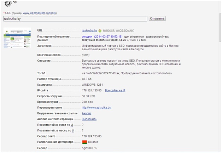Viewport: 222px width, 153px height.
Task: Follow the raskrutka.by URL link
Action: tap(89, 30)
